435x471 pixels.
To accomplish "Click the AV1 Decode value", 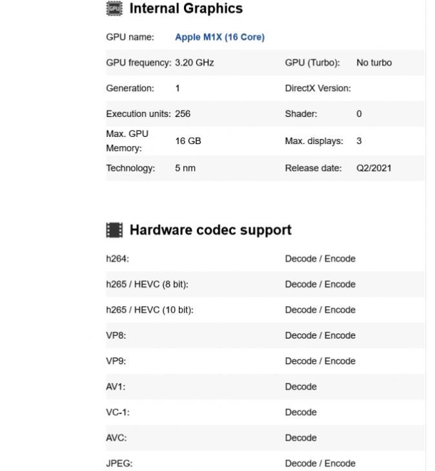I will coord(301,386).
